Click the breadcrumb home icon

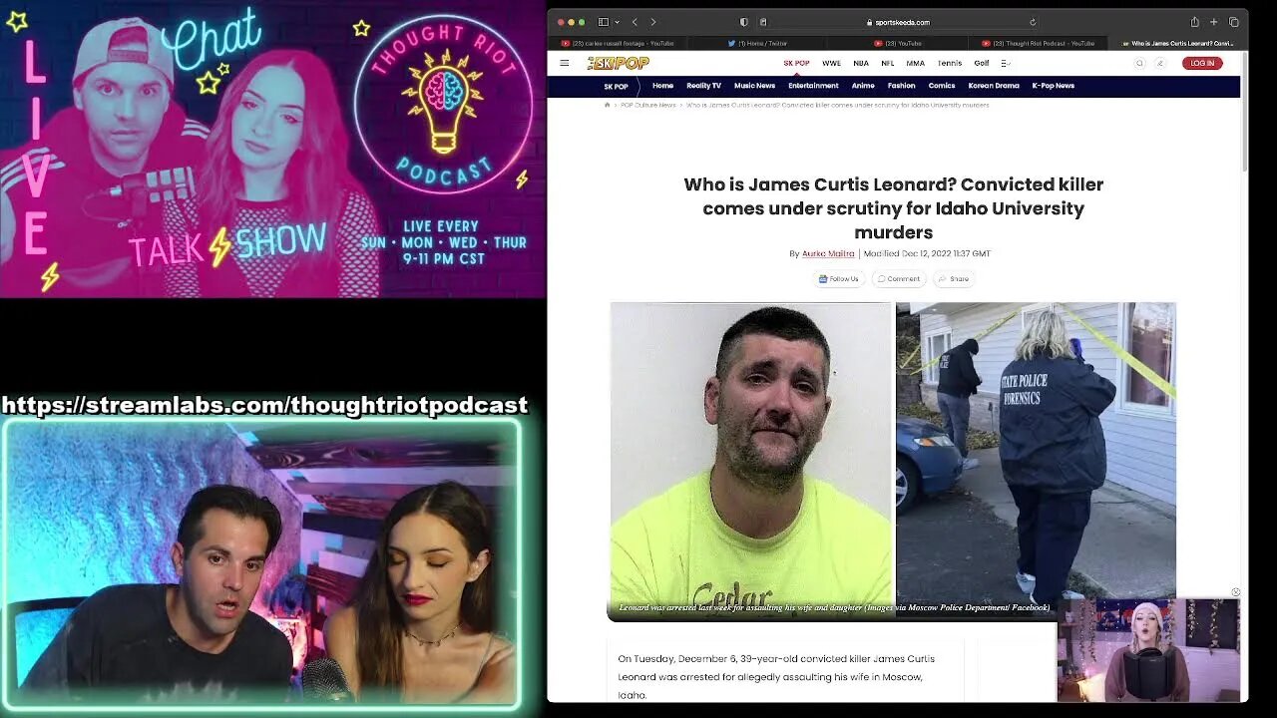607,105
